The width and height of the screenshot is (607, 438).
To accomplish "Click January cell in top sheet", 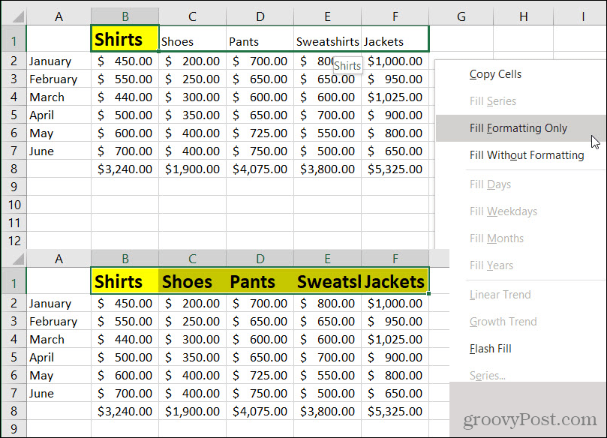I will [59, 61].
